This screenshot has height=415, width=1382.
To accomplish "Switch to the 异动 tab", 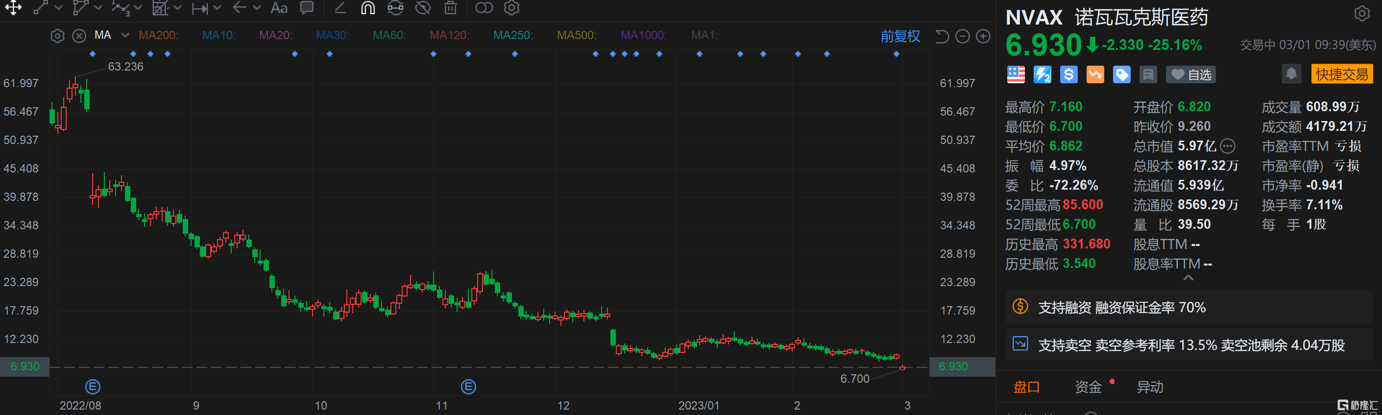I will point(1150,387).
